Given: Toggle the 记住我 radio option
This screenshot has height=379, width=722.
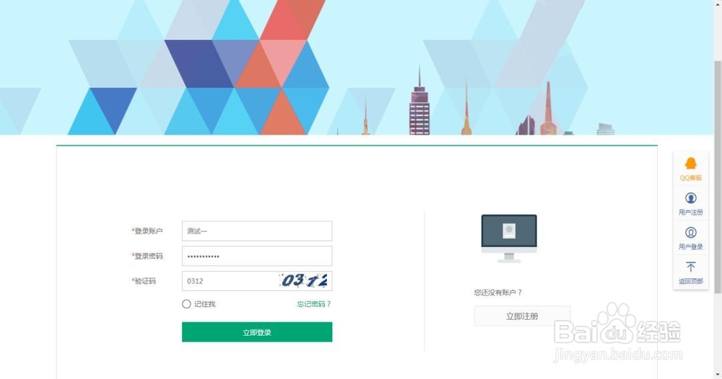Looking at the screenshot, I should pos(186,303).
